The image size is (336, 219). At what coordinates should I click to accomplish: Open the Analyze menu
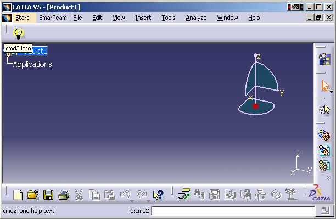click(196, 18)
